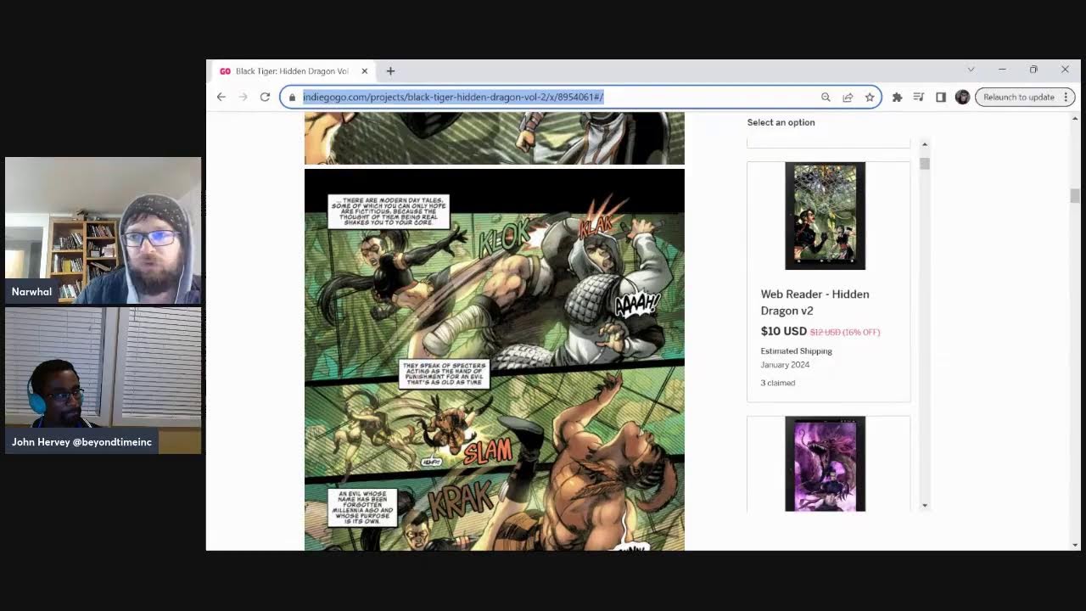Open the media control icon in toolbar

(x=918, y=97)
